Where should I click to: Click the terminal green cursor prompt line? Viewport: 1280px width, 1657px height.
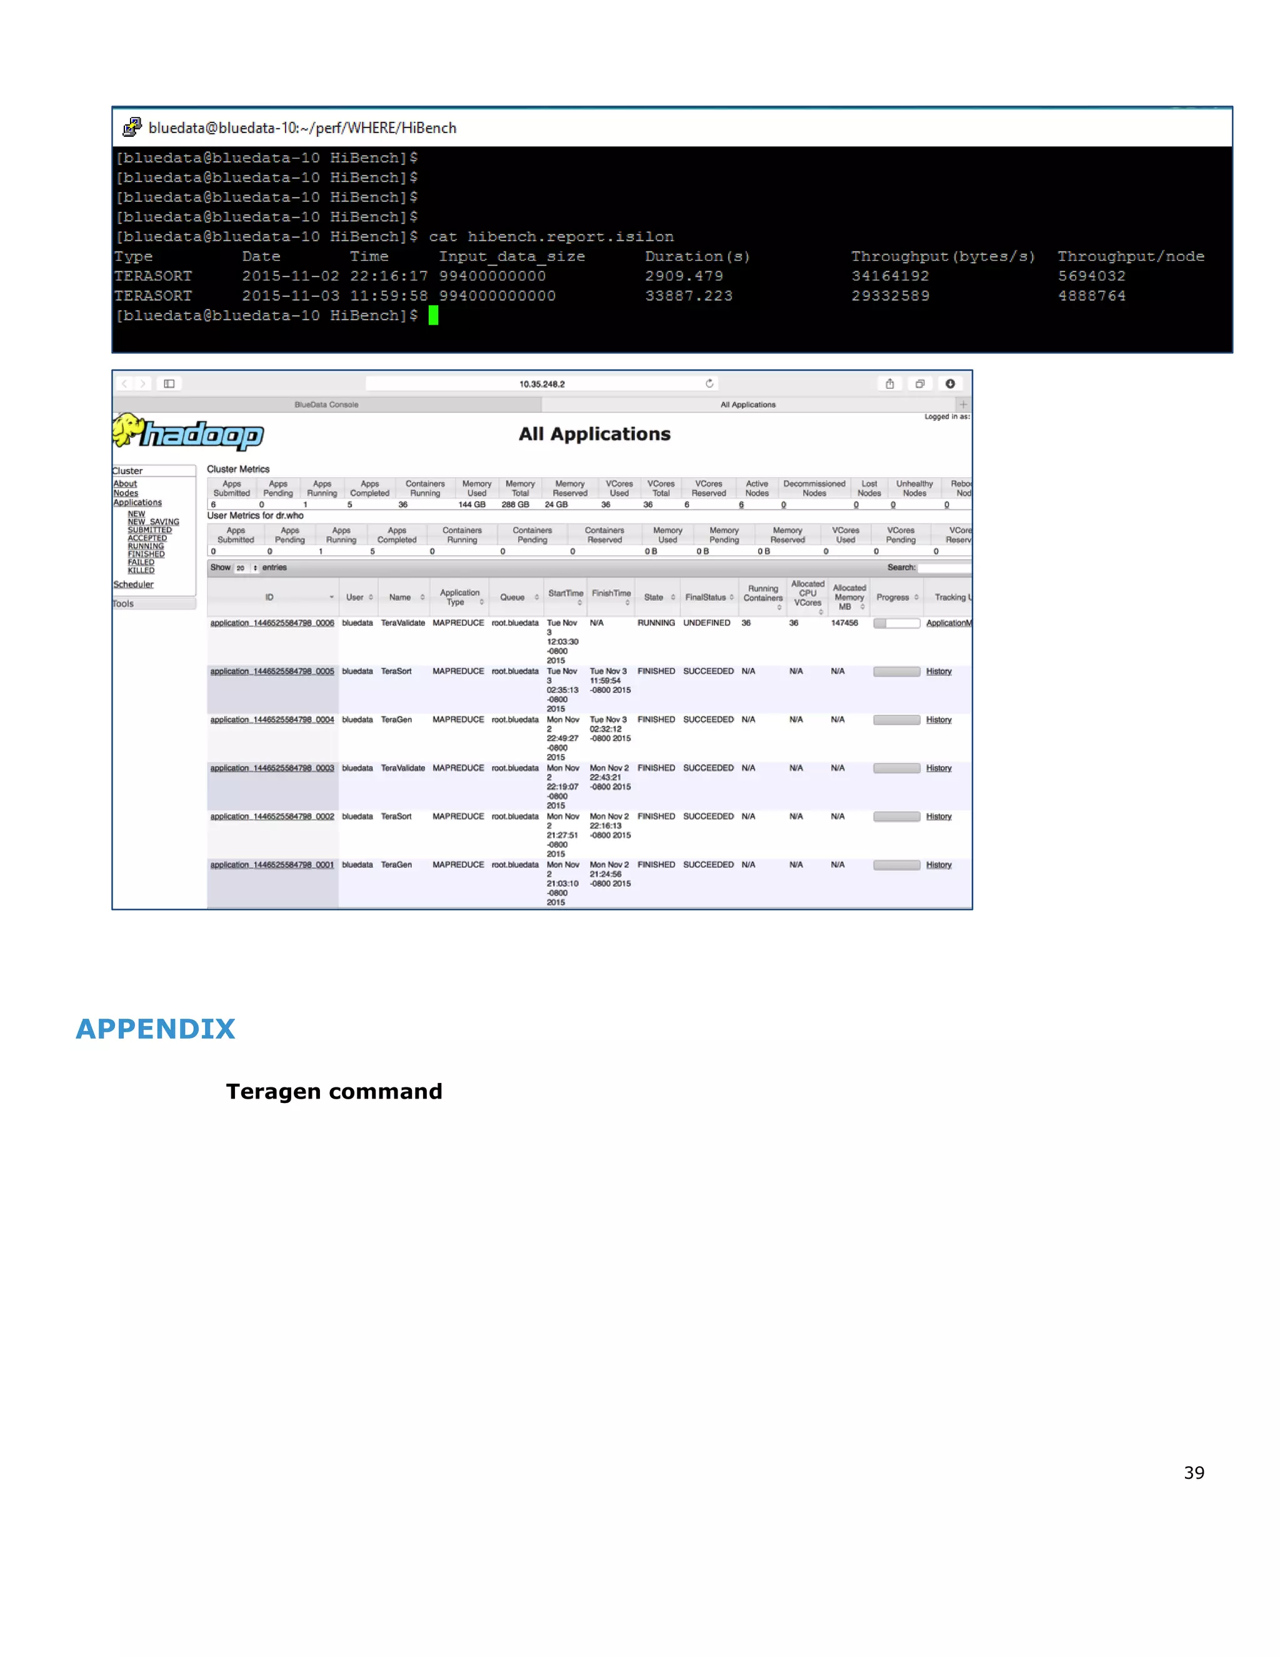pyautogui.click(x=277, y=316)
